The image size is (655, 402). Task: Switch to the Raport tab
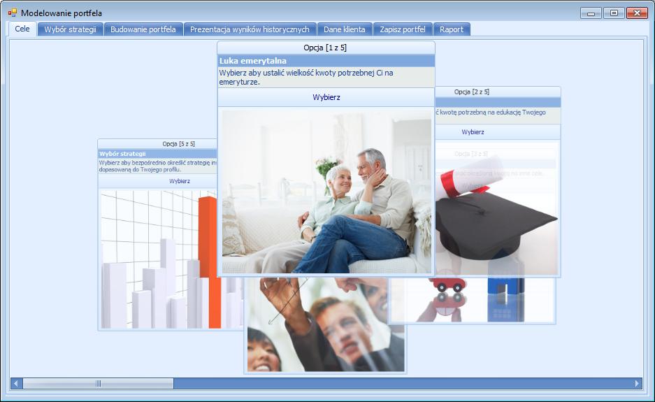452,29
